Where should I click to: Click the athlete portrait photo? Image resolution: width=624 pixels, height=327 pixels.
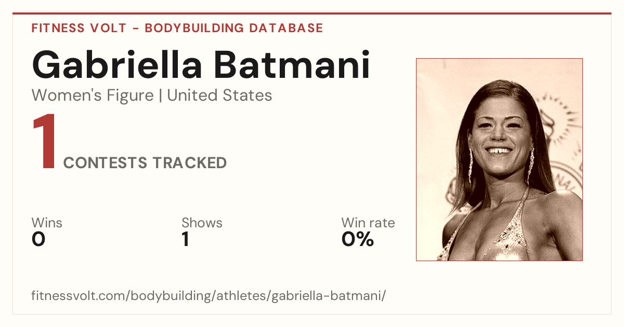tap(499, 159)
